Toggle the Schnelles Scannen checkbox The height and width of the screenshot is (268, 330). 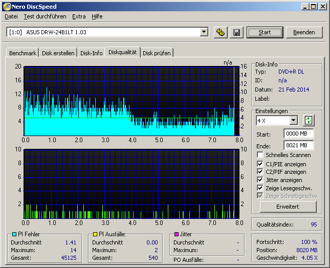[260, 155]
